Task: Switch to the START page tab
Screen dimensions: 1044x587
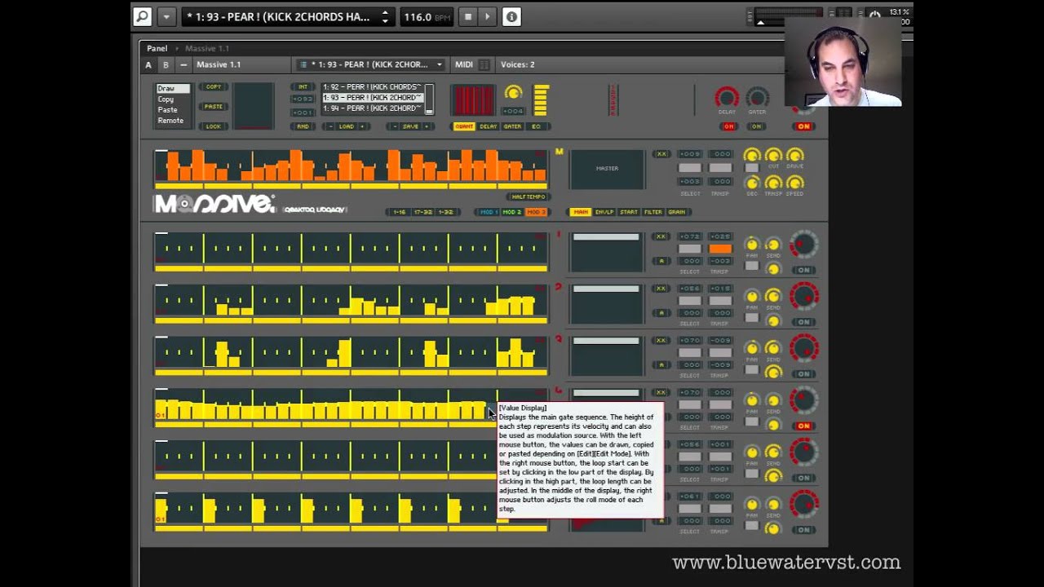Action: [629, 212]
